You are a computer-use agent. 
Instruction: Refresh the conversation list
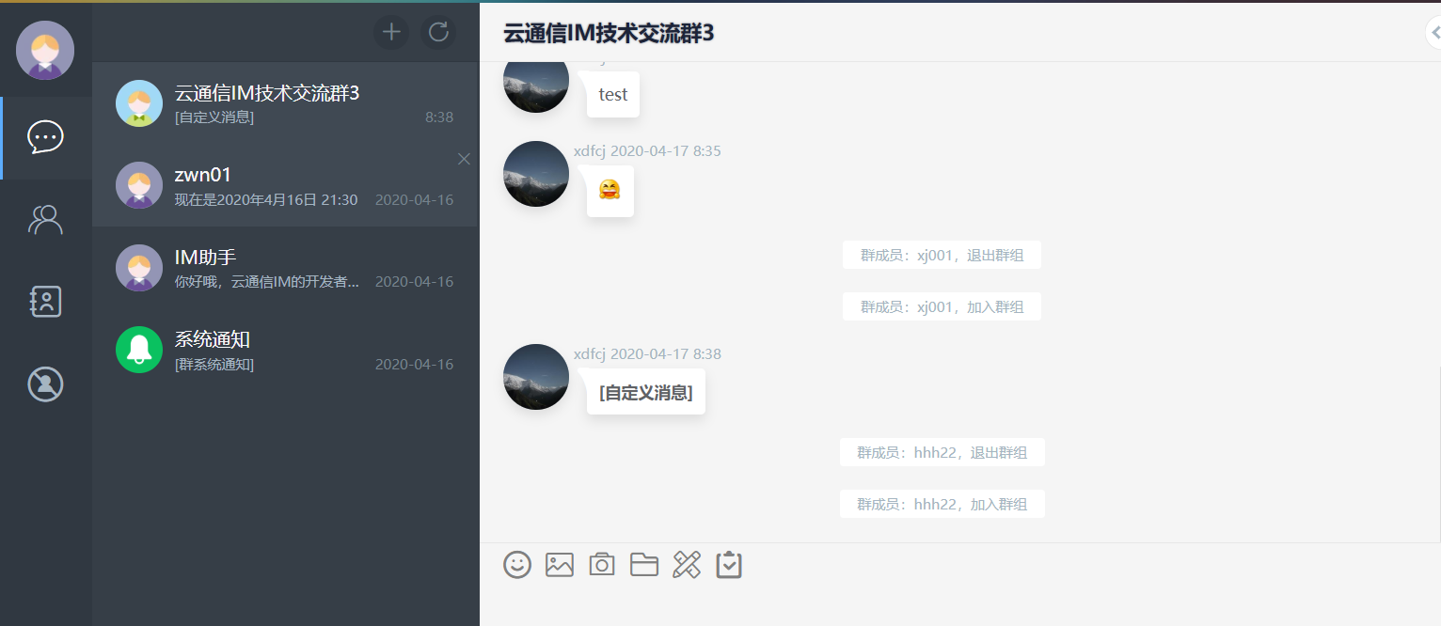(438, 32)
